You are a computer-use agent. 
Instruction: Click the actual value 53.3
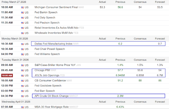(x=102, y=7)
